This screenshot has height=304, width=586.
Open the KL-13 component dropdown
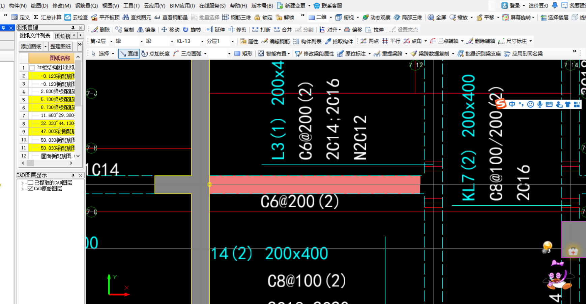click(202, 41)
